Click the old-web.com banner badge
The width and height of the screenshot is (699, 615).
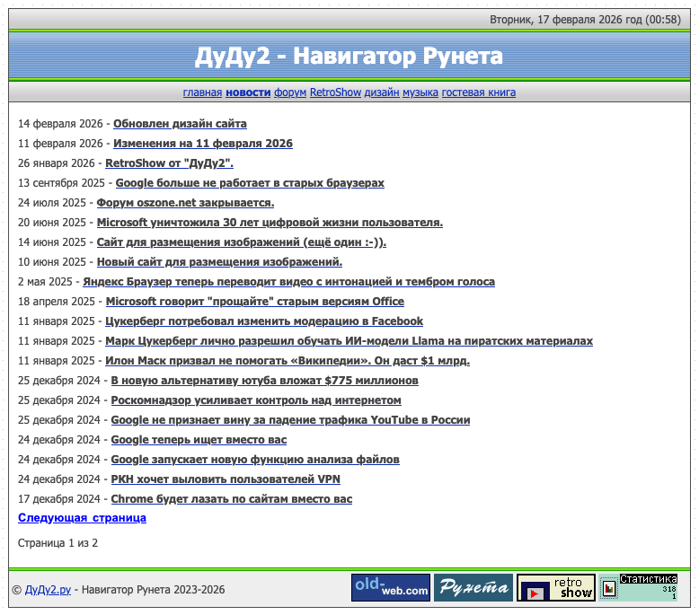pos(390,588)
